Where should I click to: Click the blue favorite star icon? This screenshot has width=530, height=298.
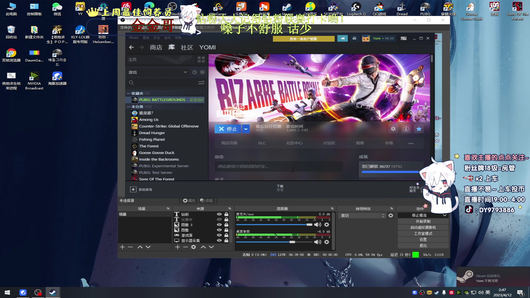pyautogui.click(x=419, y=129)
